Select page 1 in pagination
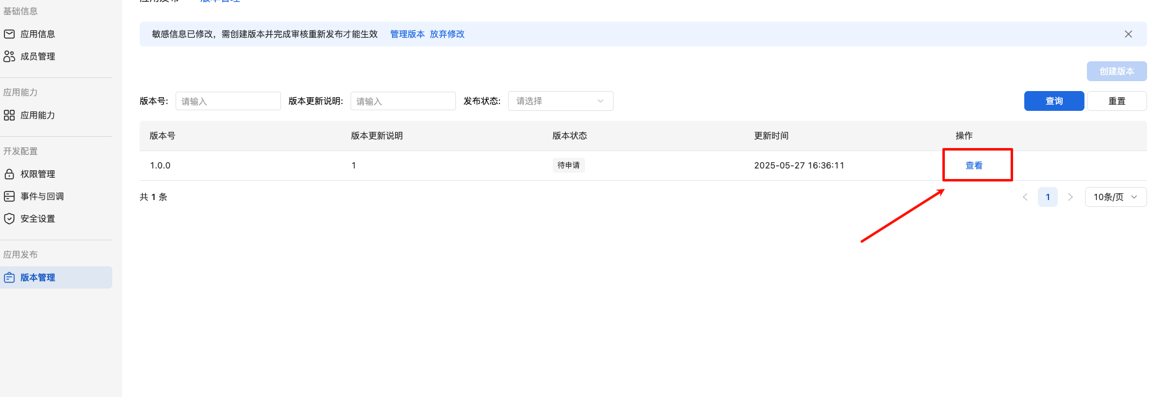The image size is (1162, 397). point(1047,197)
